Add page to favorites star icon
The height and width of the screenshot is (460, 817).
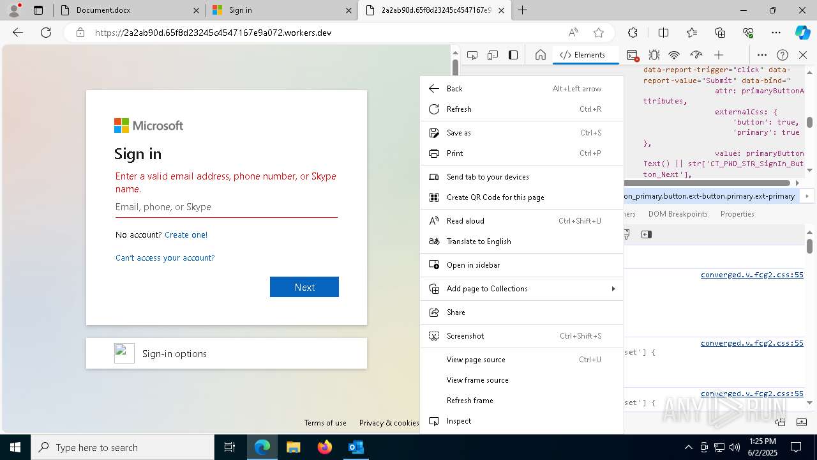(599, 33)
